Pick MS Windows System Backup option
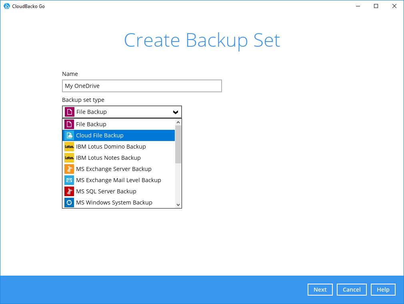404x304 pixels. [118, 203]
